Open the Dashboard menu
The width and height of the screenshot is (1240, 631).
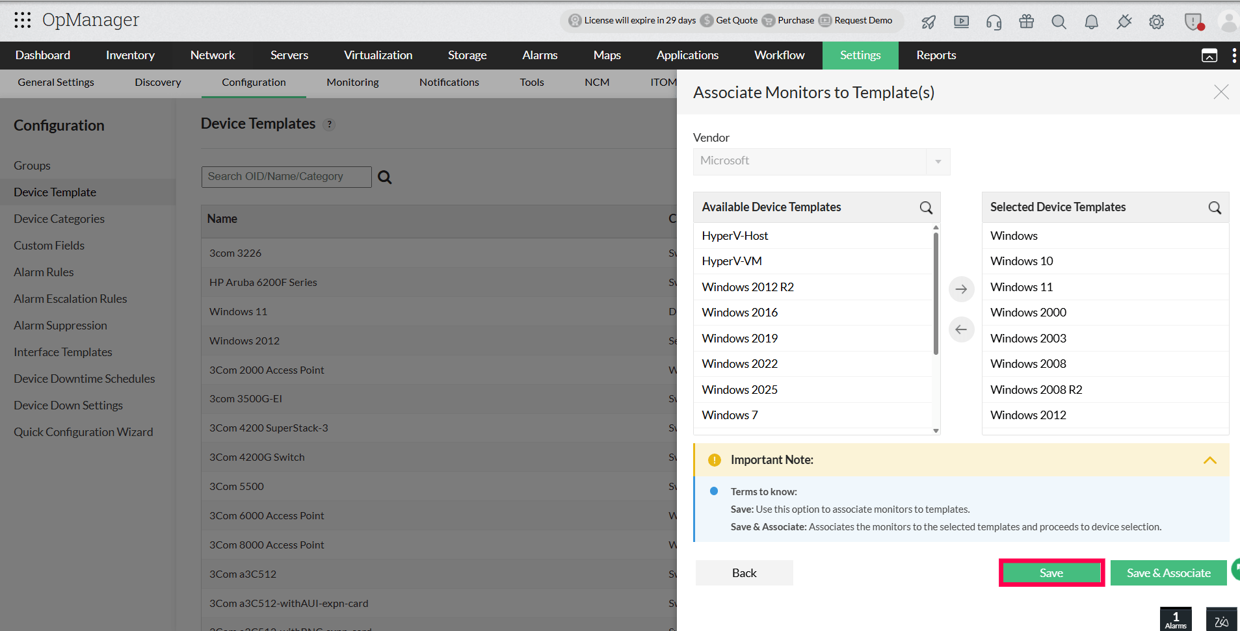(43, 55)
